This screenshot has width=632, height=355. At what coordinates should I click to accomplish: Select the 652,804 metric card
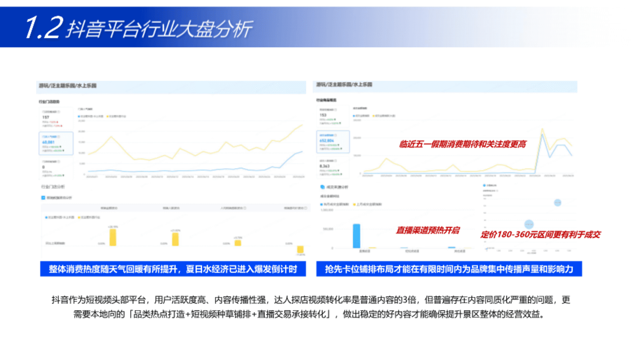332,142
